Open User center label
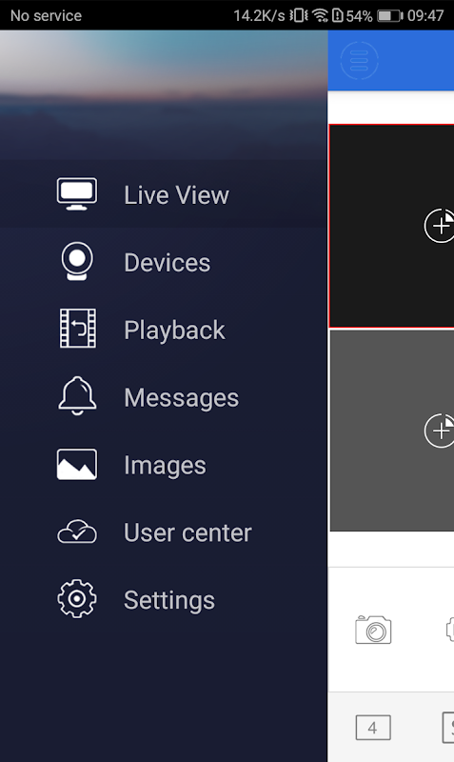454x762 pixels. coord(188,532)
